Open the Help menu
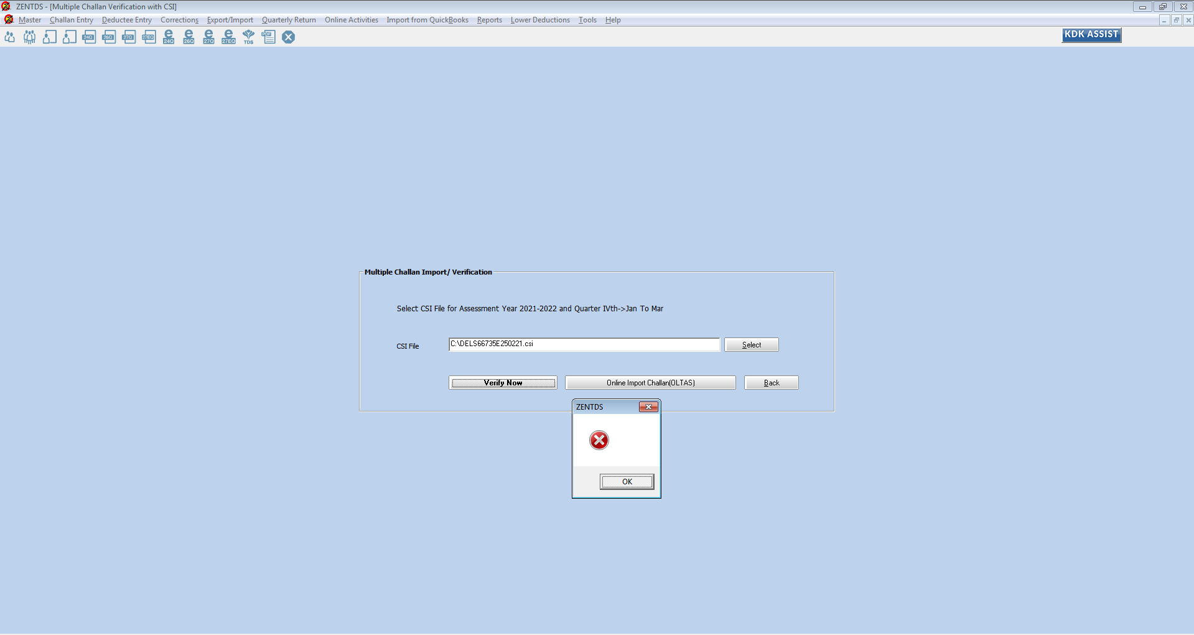1194x635 pixels. [x=613, y=20]
